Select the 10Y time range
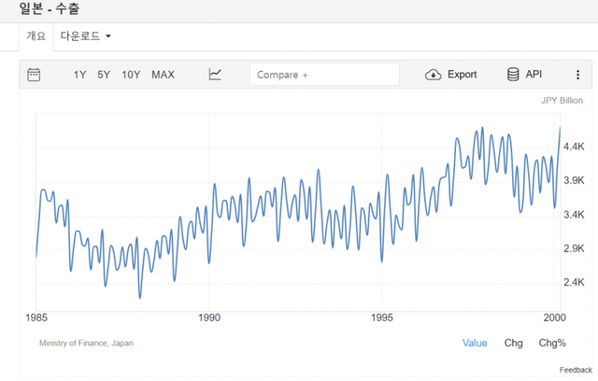The height and width of the screenshot is (381, 598). [131, 75]
